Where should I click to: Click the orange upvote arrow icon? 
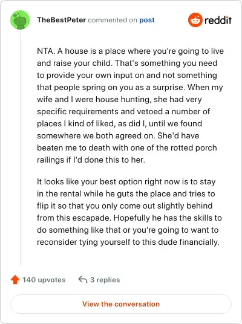tap(15, 280)
